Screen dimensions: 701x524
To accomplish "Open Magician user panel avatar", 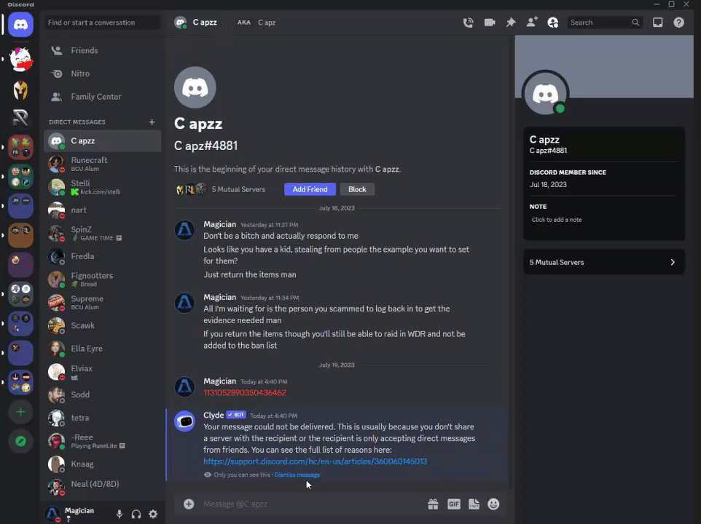I will click(52, 515).
